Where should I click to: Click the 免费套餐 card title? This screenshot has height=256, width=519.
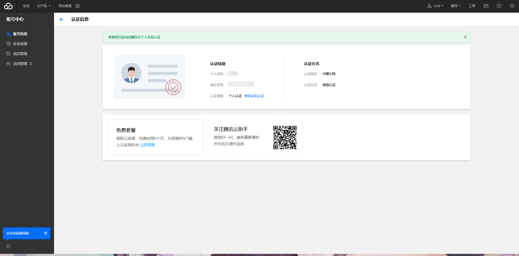(126, 130)
